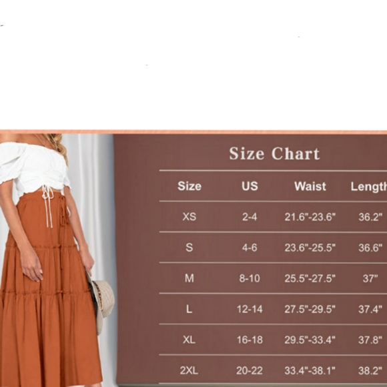Click the 2-4 US size cell
The width and height of the screenshot is (387, 387).
[x=250, y=217]
